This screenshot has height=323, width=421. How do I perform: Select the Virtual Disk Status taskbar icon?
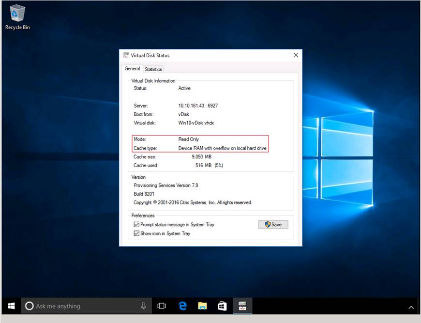click(x=242, y=306)
